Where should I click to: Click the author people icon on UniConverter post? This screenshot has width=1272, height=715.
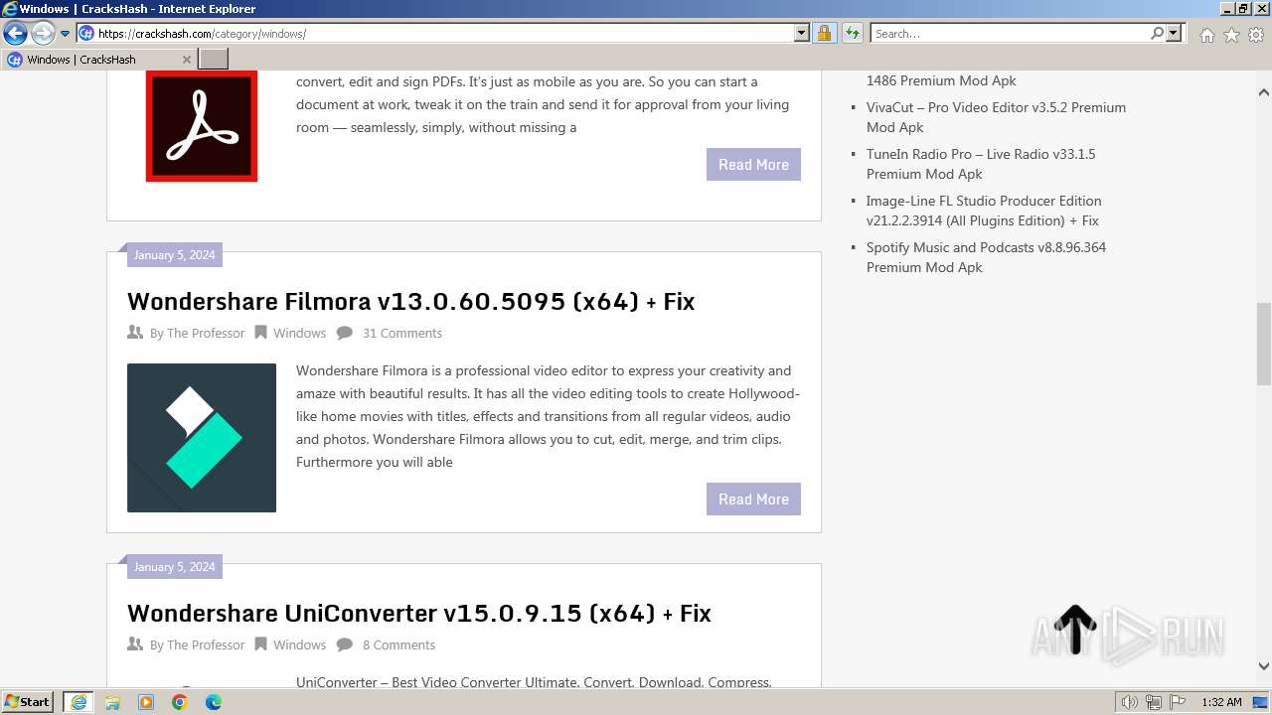point(135,644)
